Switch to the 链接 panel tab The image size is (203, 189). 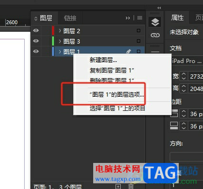[x=70, y=18]
